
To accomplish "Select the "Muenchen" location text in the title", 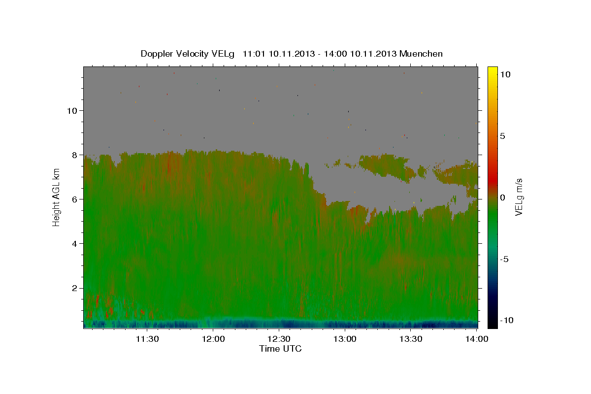I will pos(421,54).
